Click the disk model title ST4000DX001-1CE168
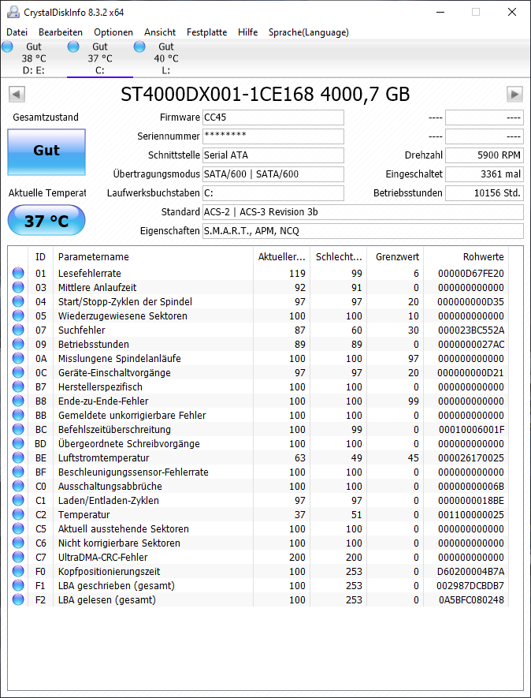The image size is (531, 698). [265, 95]
